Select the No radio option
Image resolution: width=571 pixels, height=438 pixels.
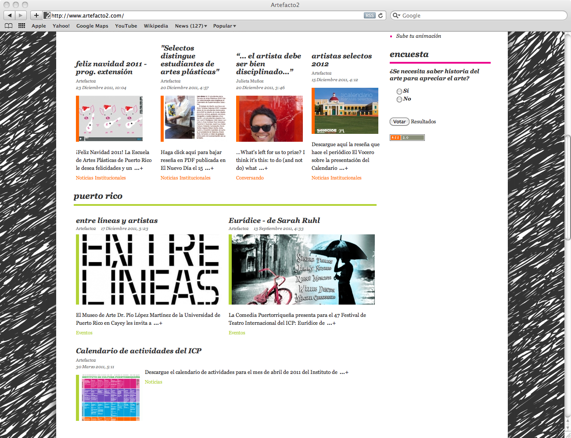click(x=399, y=99)
